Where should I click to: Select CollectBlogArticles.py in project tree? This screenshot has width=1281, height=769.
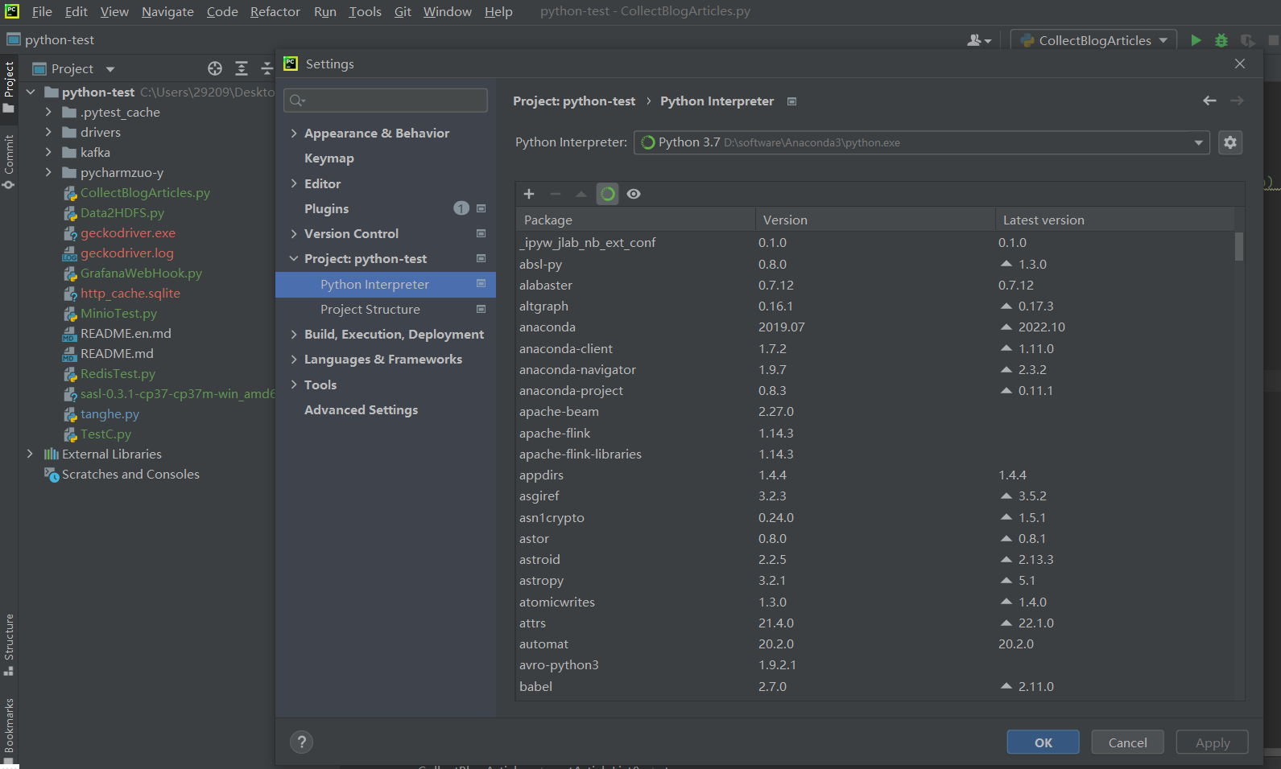click(x=145, y=193)
